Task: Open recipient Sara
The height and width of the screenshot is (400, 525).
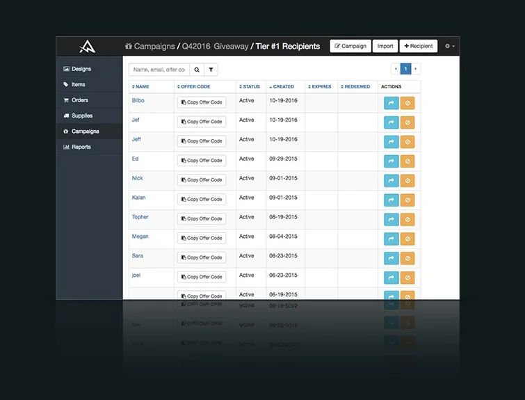Action: pyautogui.click(x=137, y=256)
